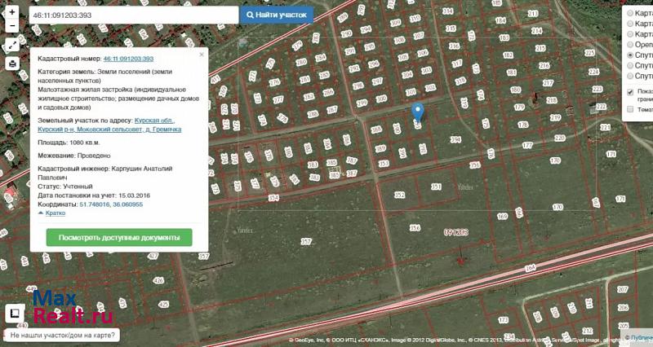Zoom out the map with minus button
The image size is (653, 347).
tap(12, 25)
